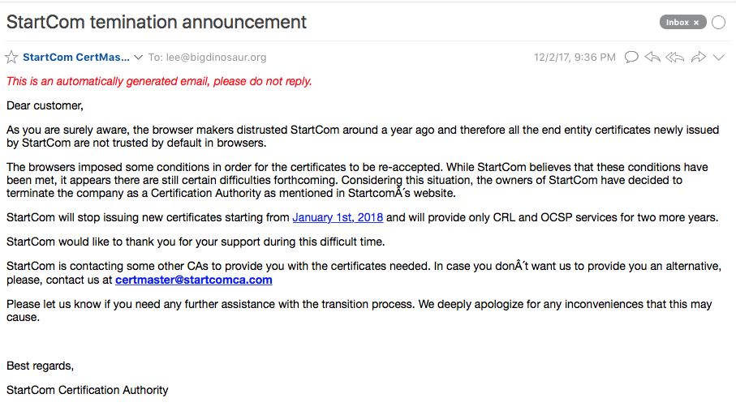The height and width of the screenshot is (411, 736).
Task: Click sender name StartCom CertMas…
Action: click(76, 58)
